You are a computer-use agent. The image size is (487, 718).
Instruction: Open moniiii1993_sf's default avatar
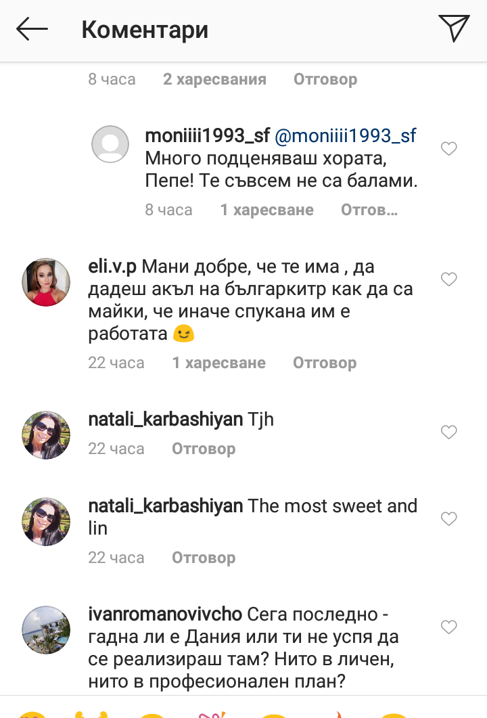point(110,144)
